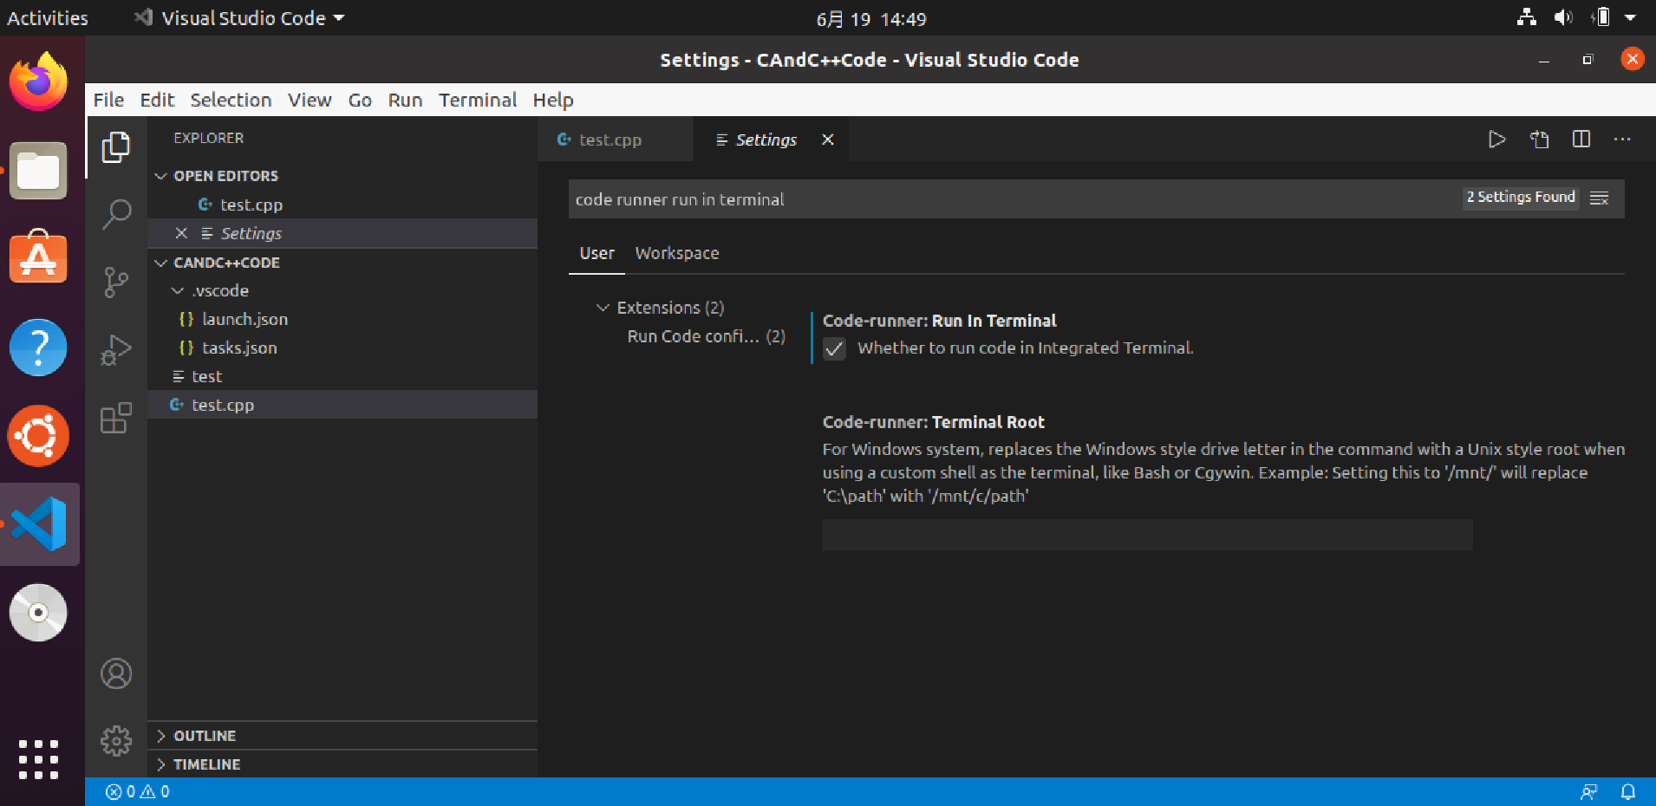
Task: Open the View menu
Action: [310, 100]
